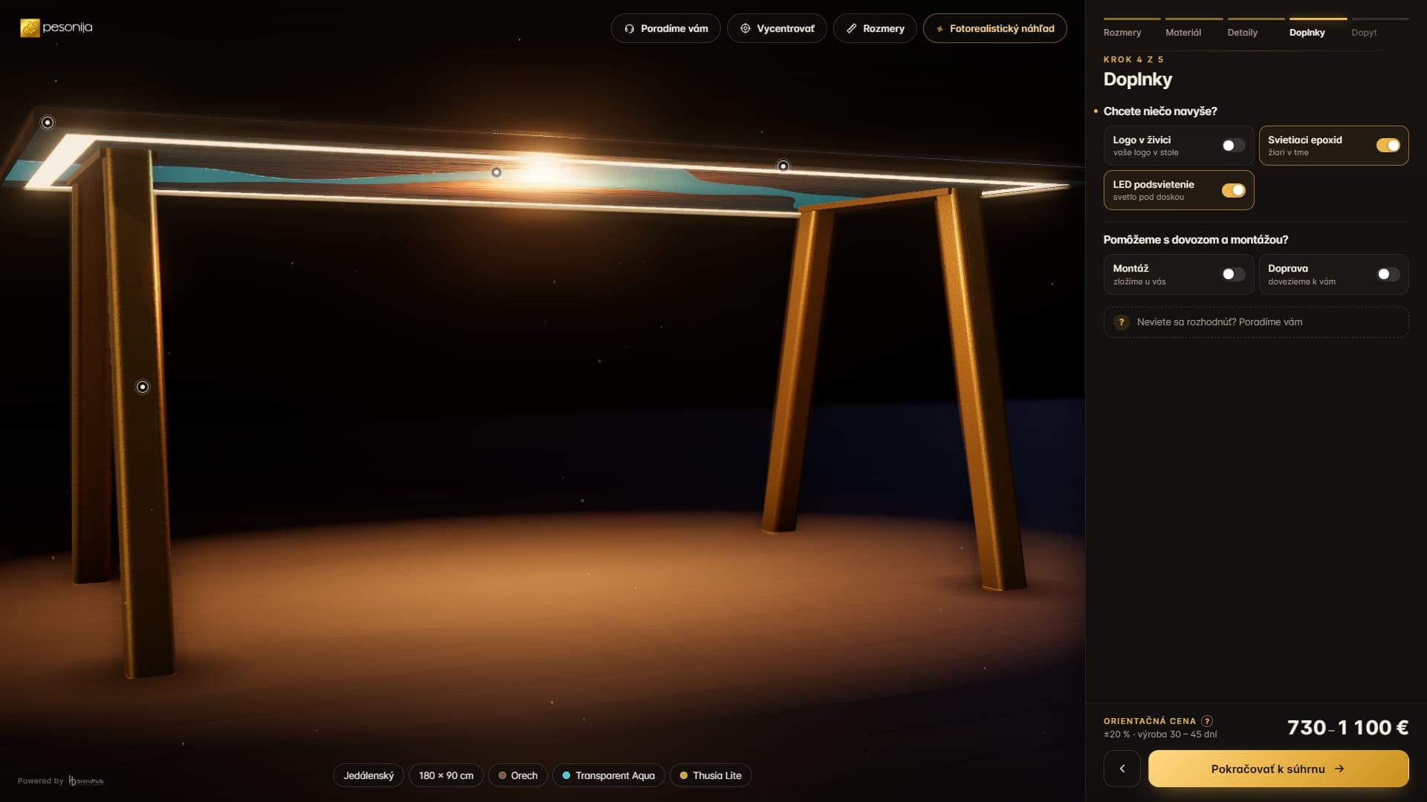Open the Orientačná cena help icon

1207,721
